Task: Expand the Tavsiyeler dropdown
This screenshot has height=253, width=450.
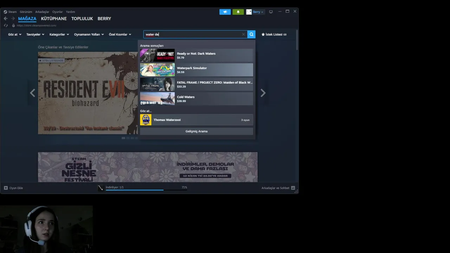Action: pyautogui.click(x=35, y=34)
